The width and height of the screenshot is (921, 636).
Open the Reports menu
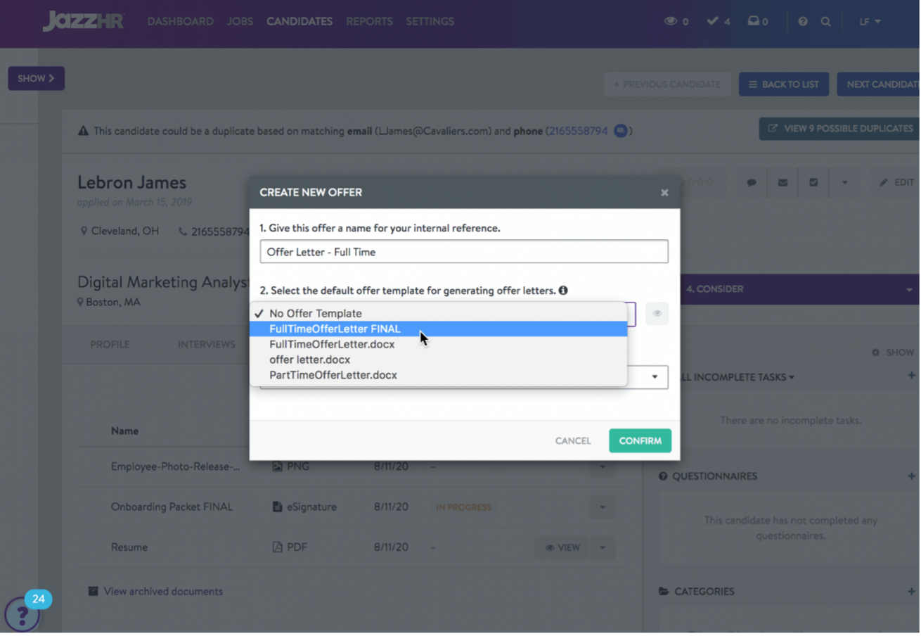coord(369,22)
